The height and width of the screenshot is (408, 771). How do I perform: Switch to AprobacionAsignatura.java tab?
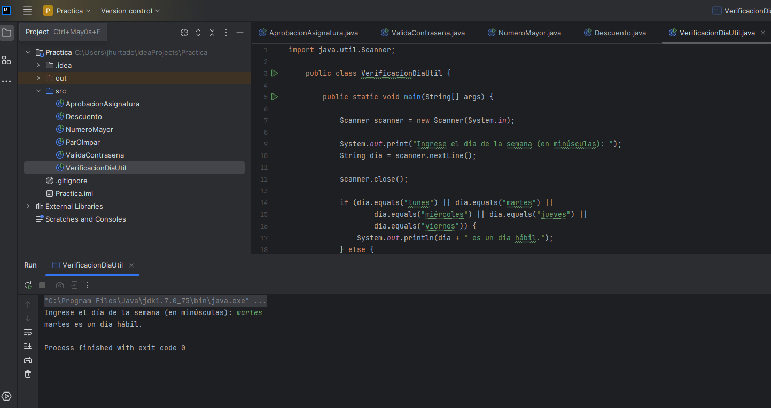pos(308,33)
